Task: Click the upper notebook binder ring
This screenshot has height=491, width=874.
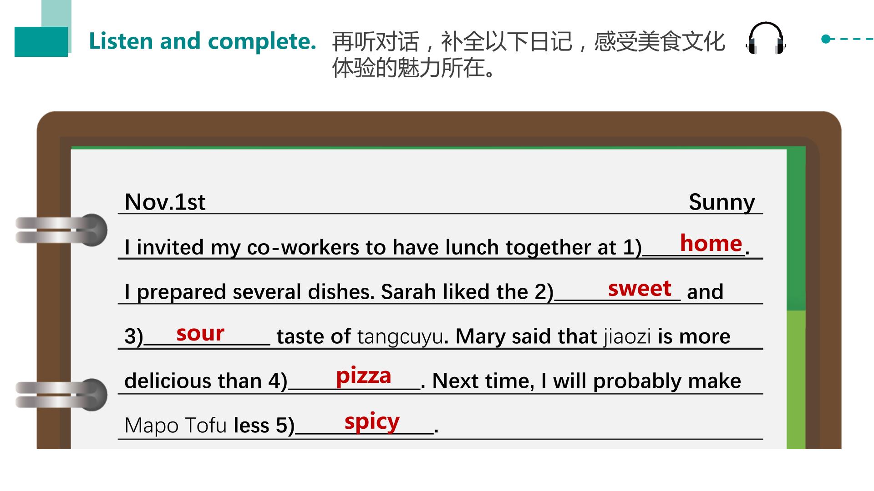Action: point(61,230)
